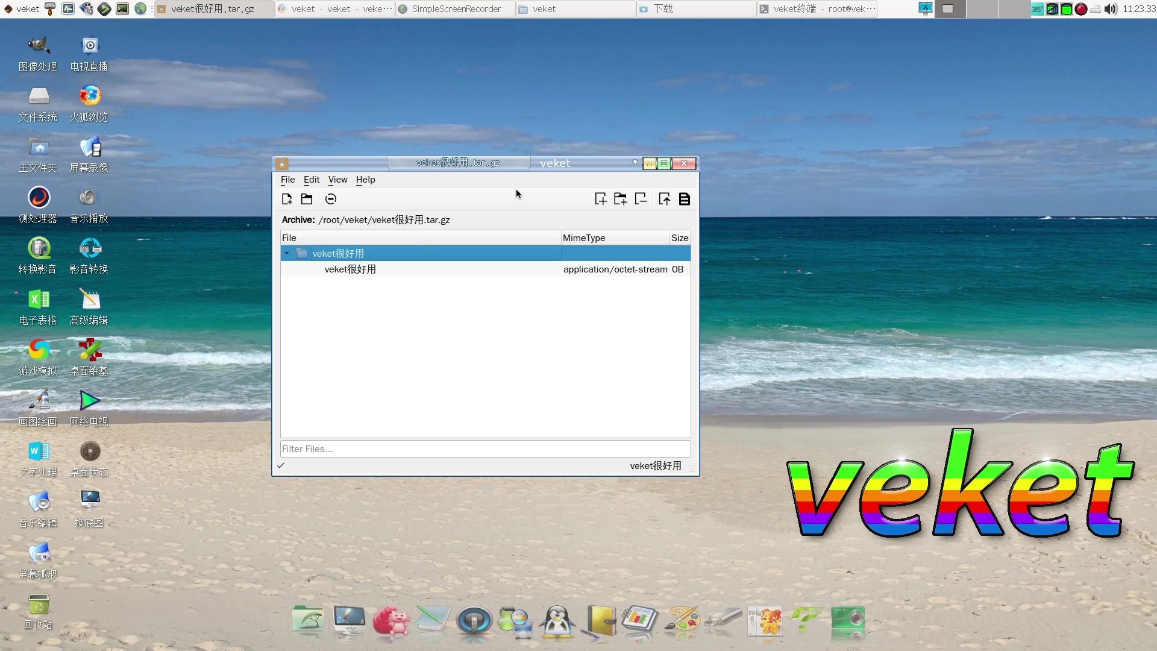This screenshot has width=1157, height=651.
Task: Click the Add File icon
Action: pos(600,199)
